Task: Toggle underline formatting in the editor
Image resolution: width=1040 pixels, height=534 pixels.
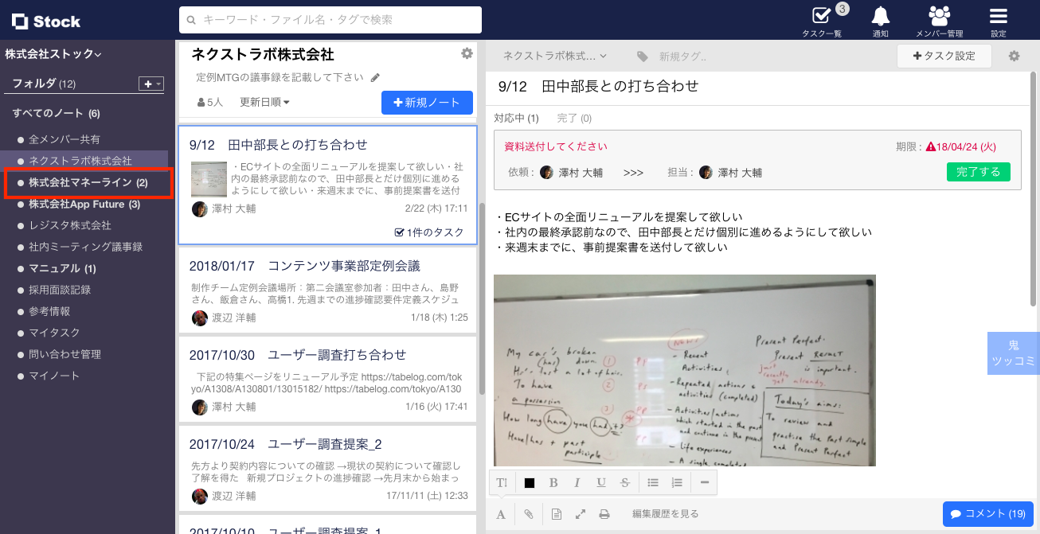Action: (x=601, y=482)
